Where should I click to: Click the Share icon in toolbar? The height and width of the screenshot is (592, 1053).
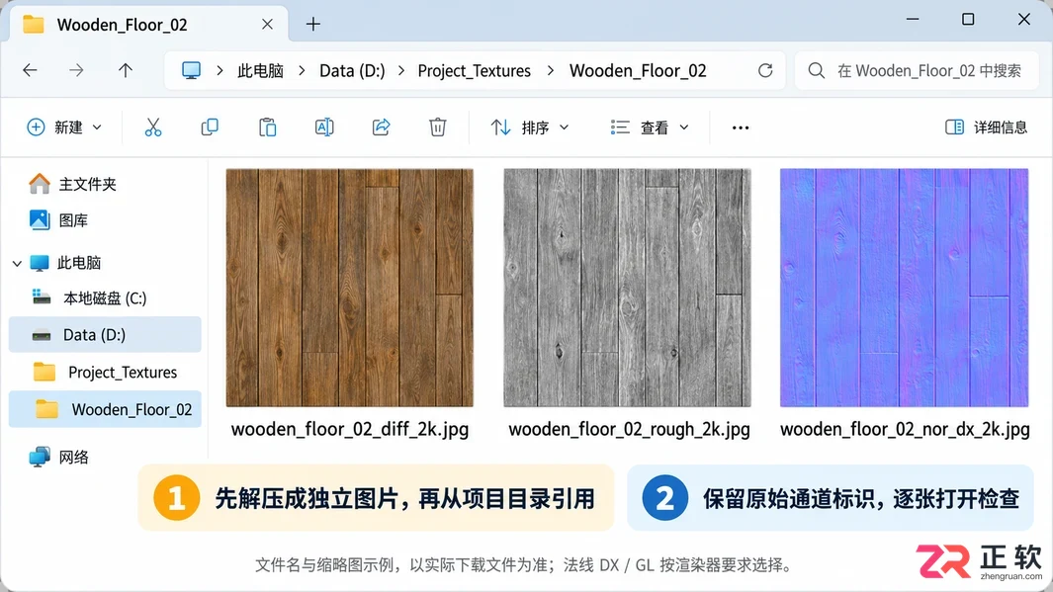(382, 127)
